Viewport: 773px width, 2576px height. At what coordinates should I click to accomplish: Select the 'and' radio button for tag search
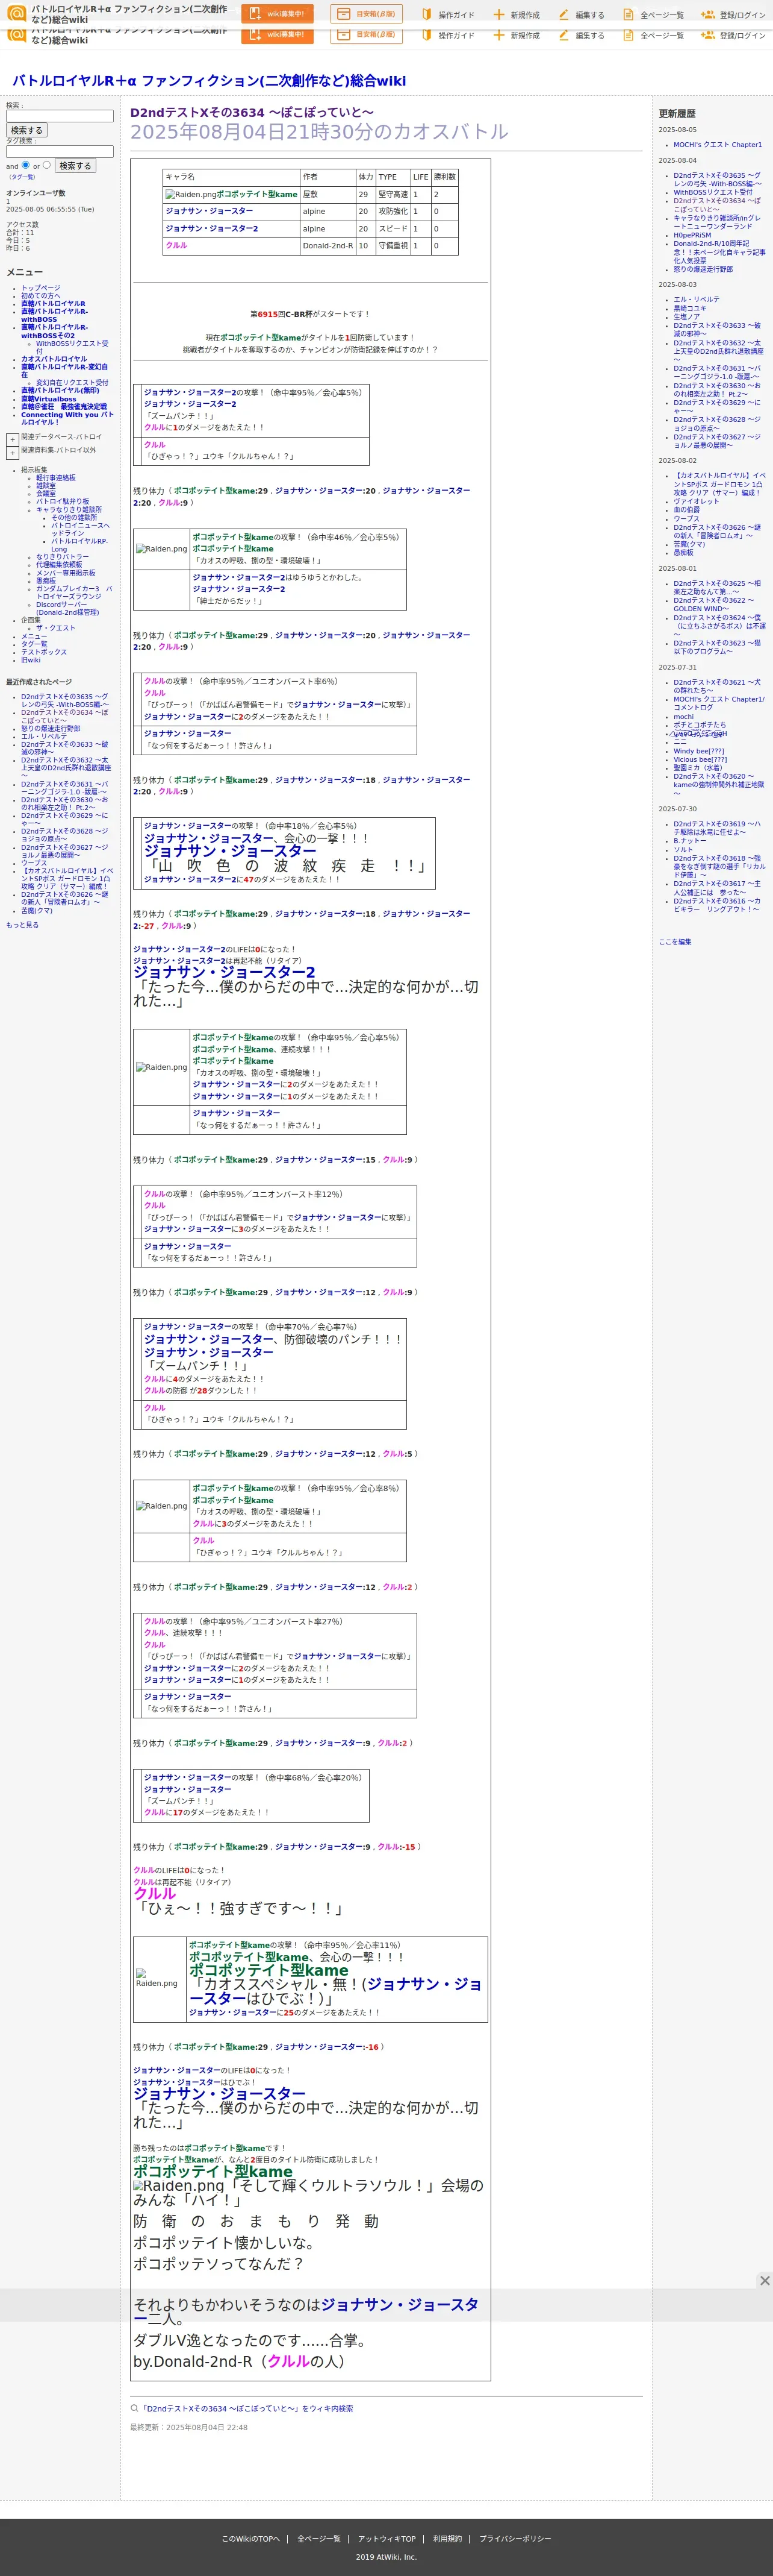pos(25,165)
